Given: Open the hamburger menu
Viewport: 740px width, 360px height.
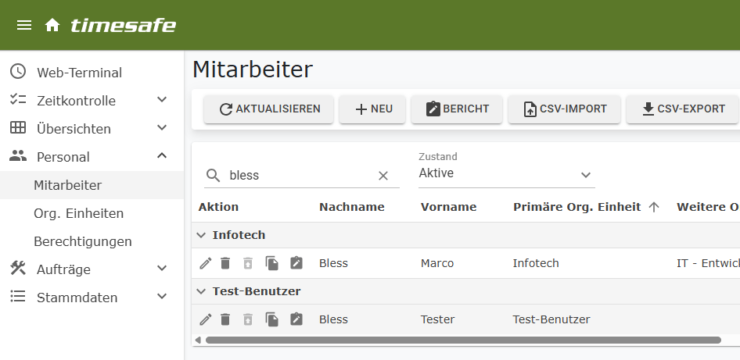Looking at the screenshot, I should click(24, 25).
